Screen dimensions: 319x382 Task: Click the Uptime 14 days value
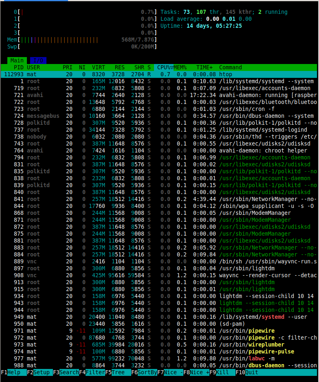214,26
